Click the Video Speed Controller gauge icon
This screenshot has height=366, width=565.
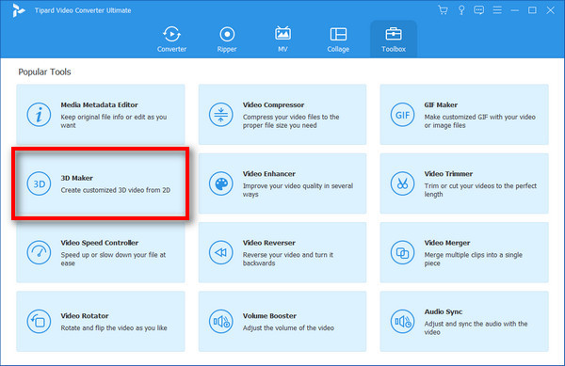pyautogui.click(x=39, y=253)
